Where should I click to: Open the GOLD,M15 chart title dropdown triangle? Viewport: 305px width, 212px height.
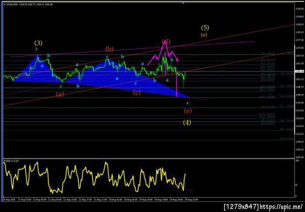[x=5, y=5]
